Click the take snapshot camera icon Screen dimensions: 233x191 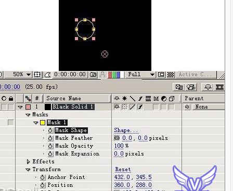[x=93, y=75]
